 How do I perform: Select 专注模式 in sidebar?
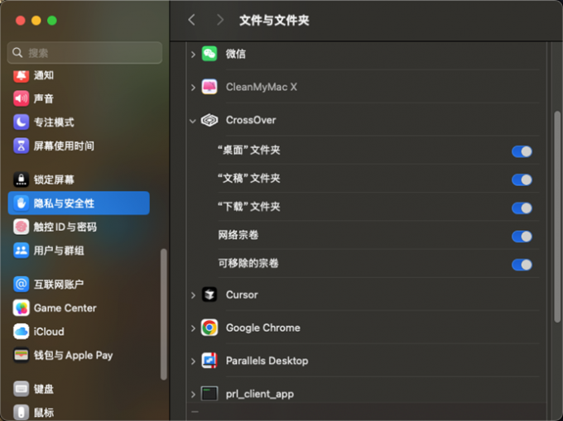point(79,122)
